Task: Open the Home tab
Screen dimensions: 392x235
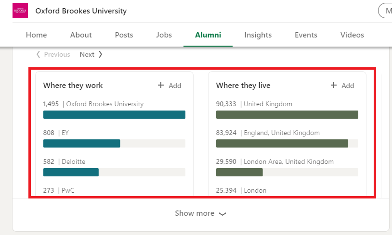Action: (36, 35)
